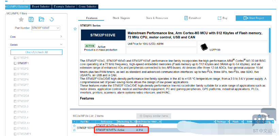
Task: Close the Unit Price for 10kU column
Action: point(160,122)
